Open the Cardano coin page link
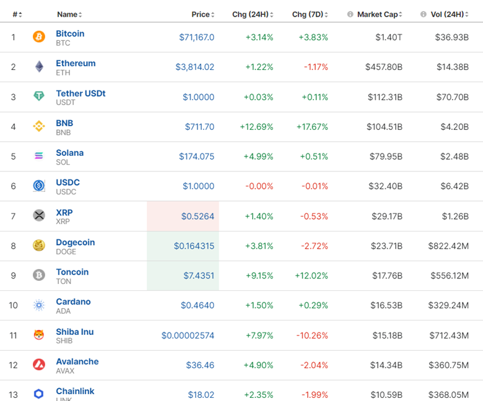This screenshot has width=483, height=401. pyautogui.click(x=73, y=302)
